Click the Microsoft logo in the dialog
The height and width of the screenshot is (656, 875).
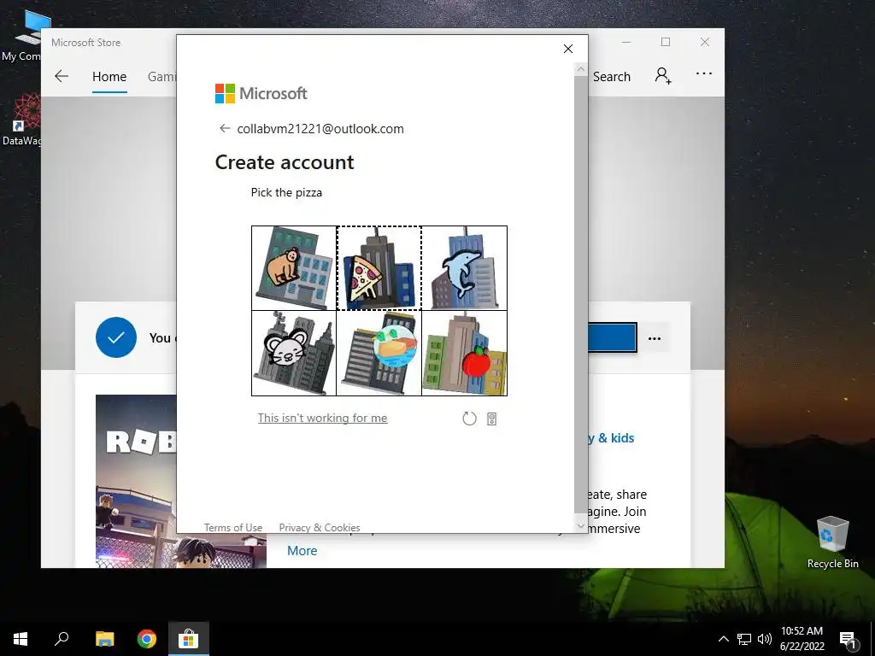point(261,93)
